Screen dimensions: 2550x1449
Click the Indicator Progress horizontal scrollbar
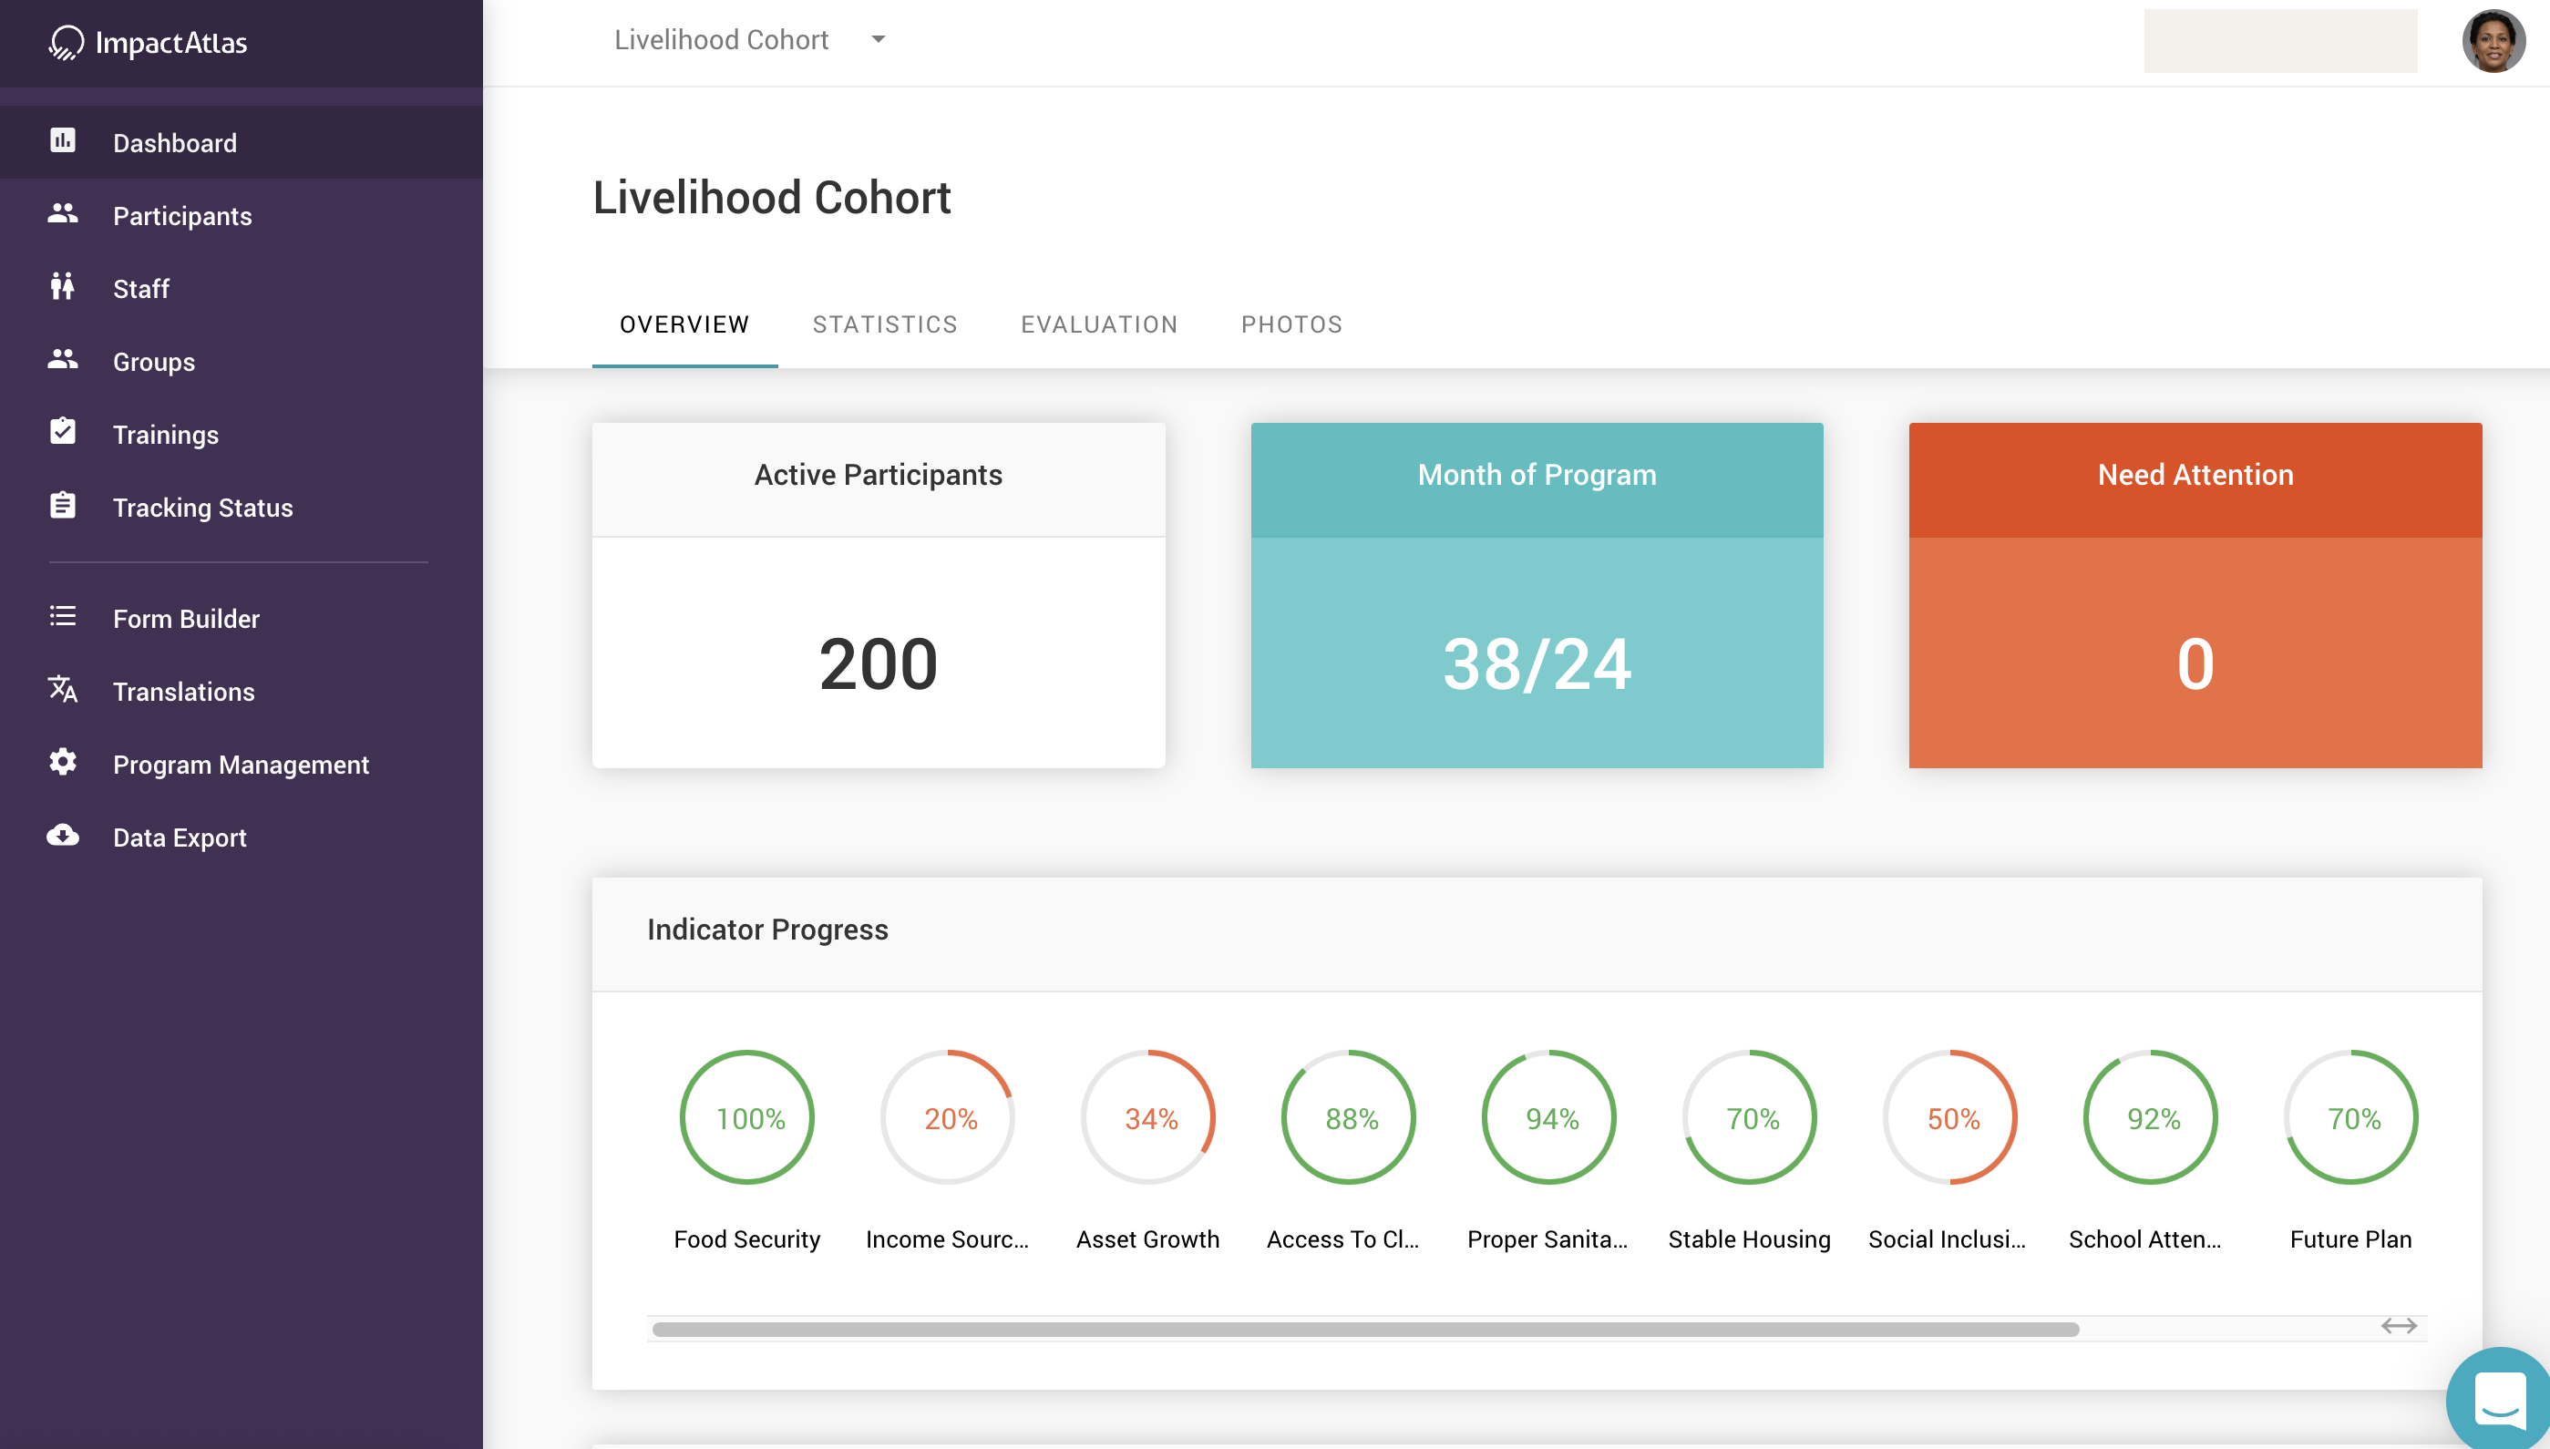(x=1364, y=1330)
